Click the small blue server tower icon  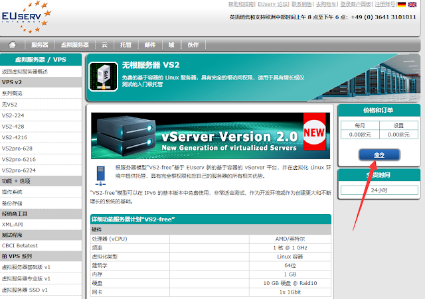[100, 174]
